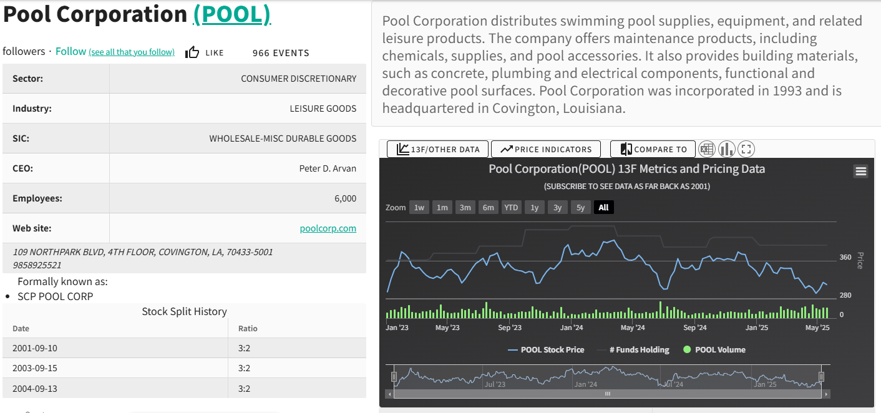
Task: Click the Northpark Blvd address text
Action: (143, 252)
